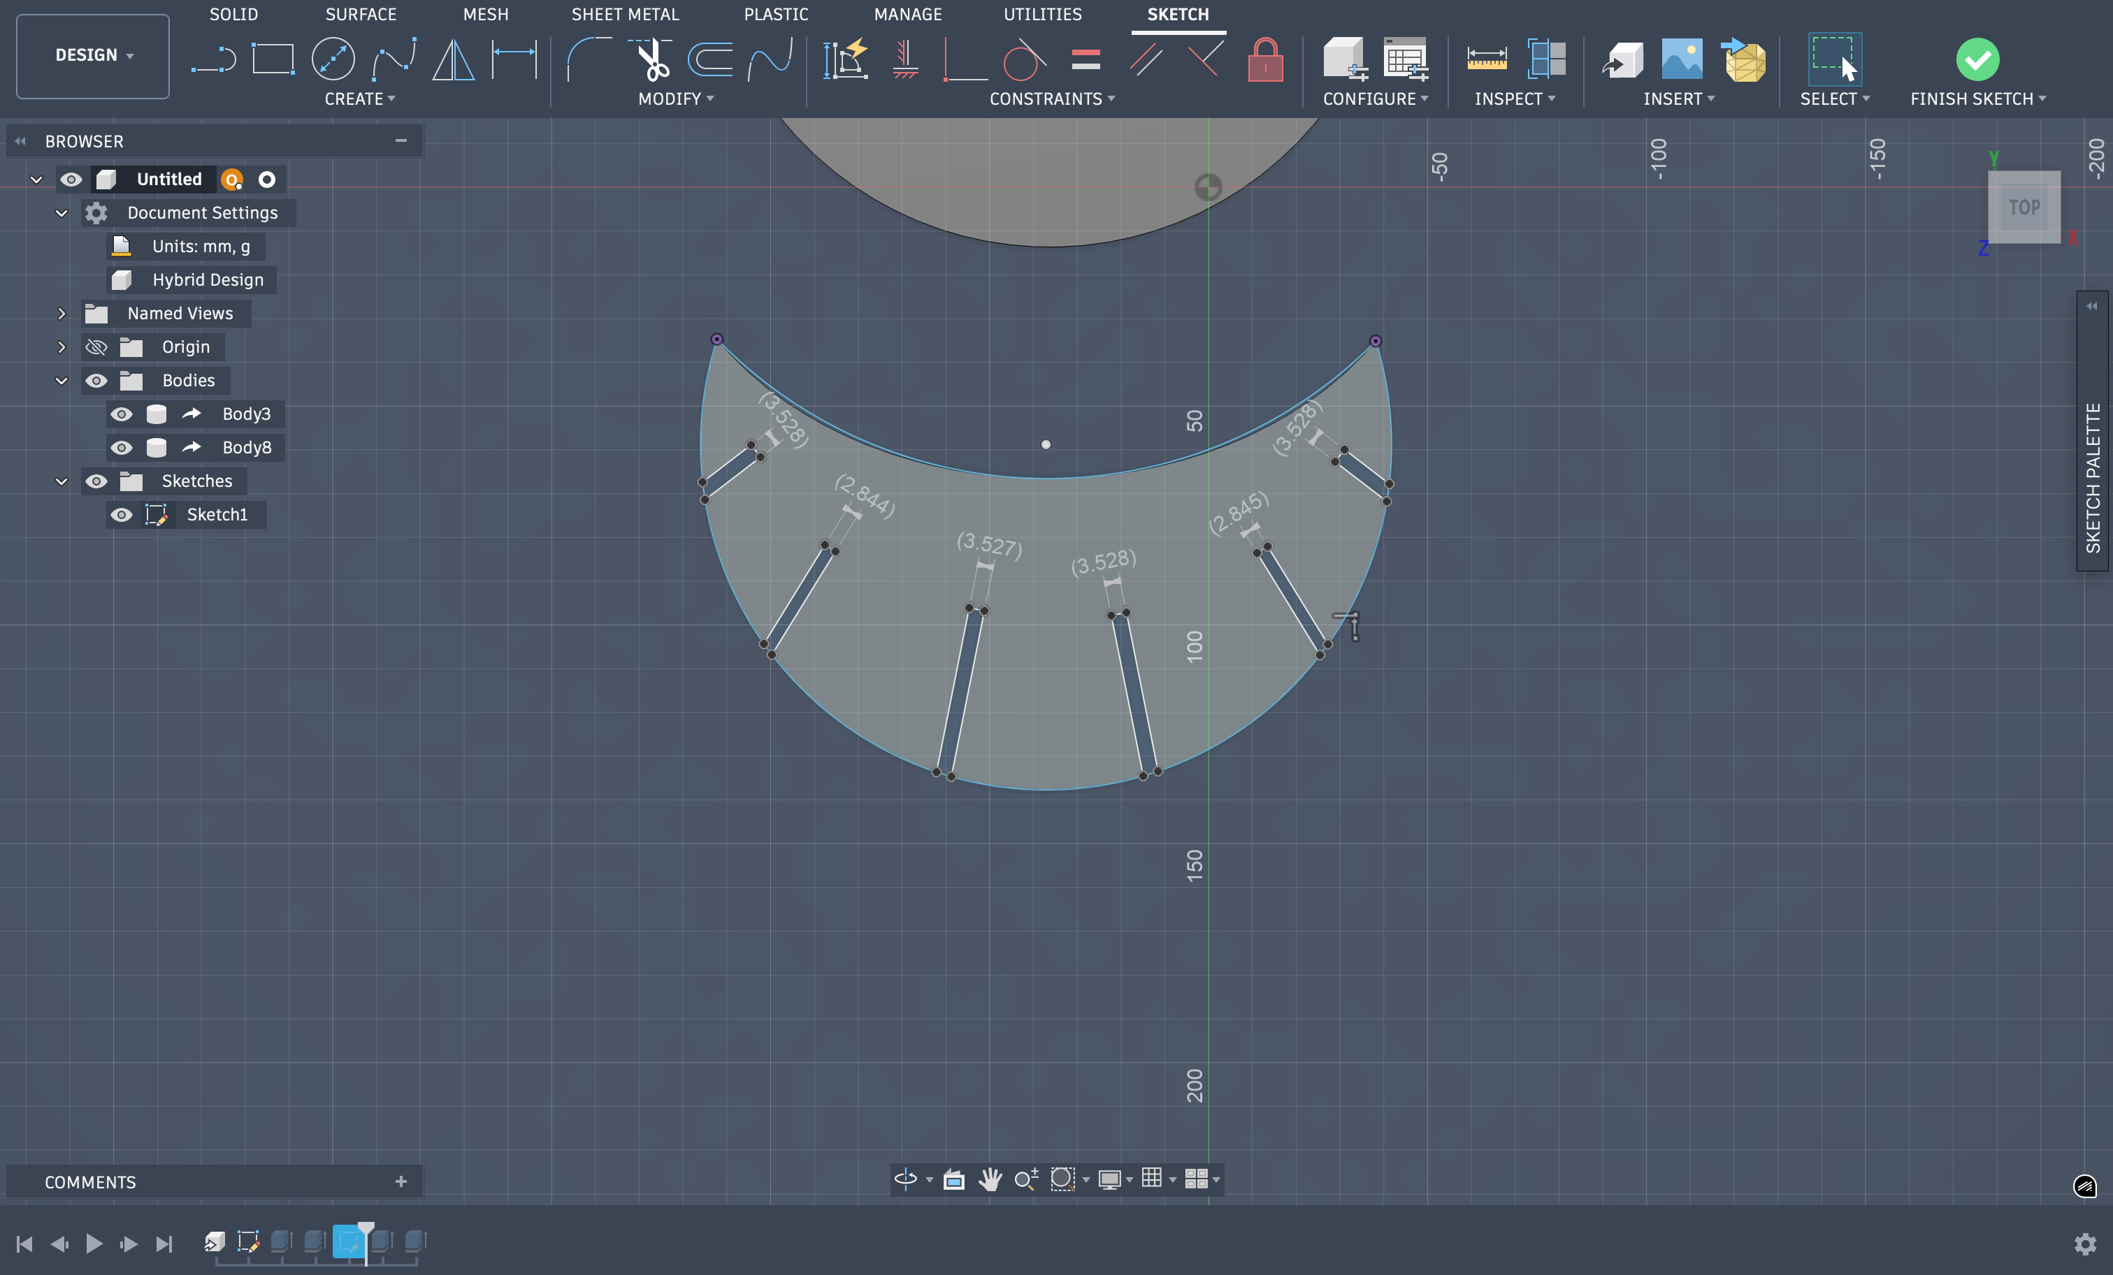This screenshot has width=2113, height=1275.
Task: Activate the Orbit tool at bottom
Action: pyautogui.click(x=907, y=1179)
